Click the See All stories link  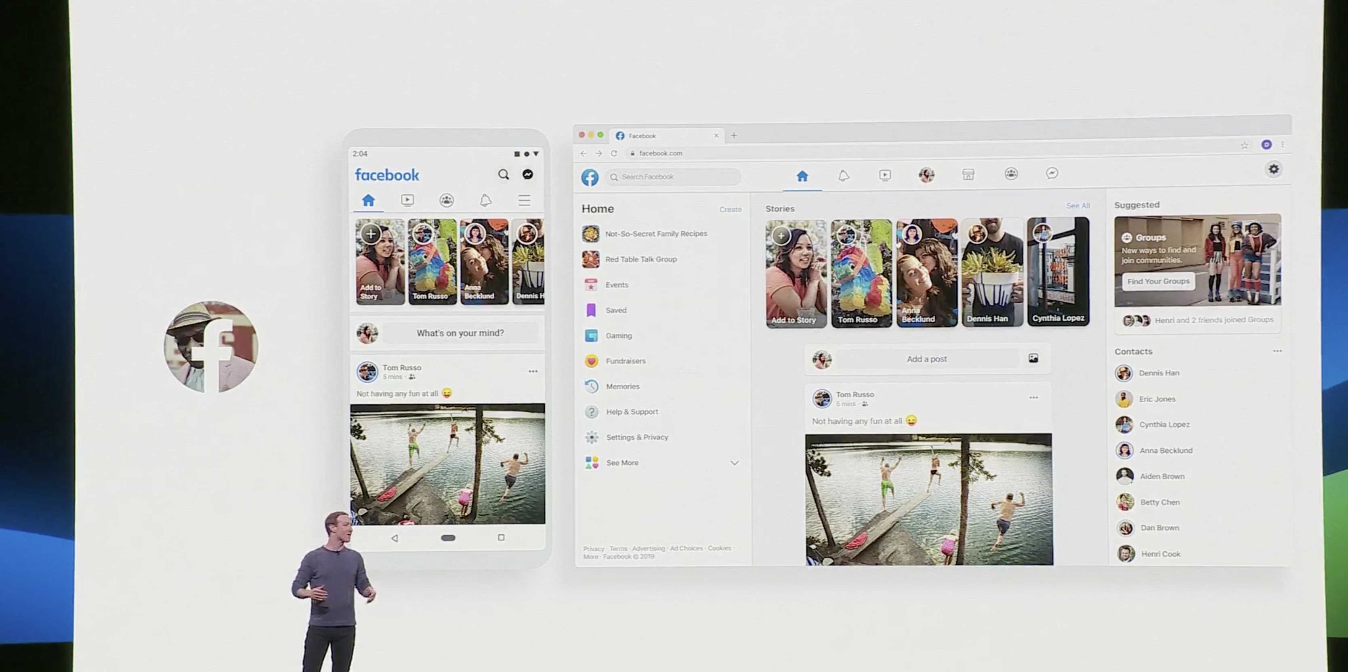1077,206
